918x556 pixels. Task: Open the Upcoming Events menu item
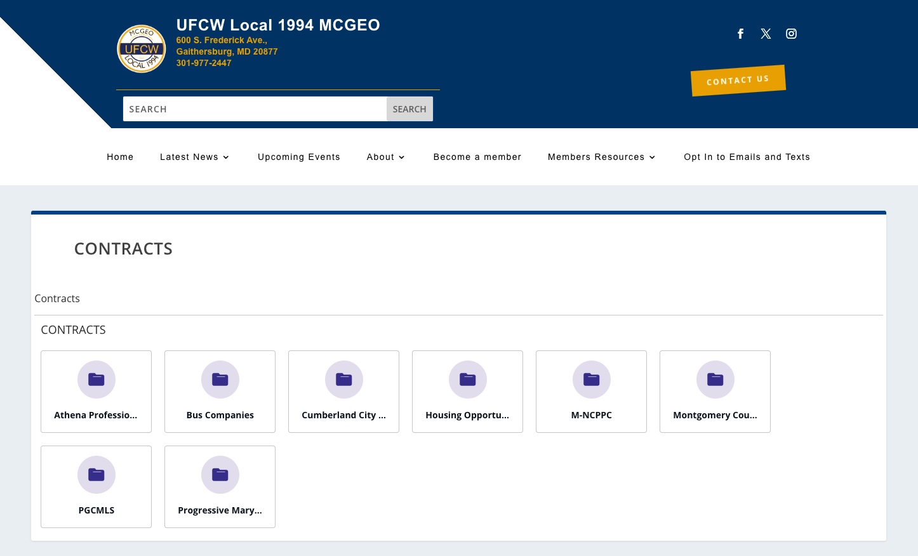pos(299,157)
